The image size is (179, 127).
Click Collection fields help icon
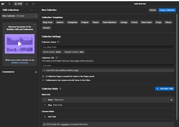60,89
